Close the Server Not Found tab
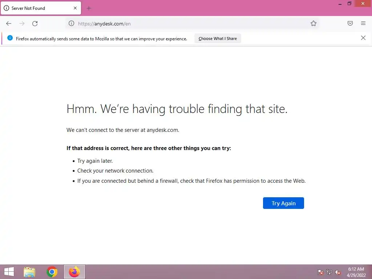The image size is (372, 279). pyautogui.click(x=75, y=8)
